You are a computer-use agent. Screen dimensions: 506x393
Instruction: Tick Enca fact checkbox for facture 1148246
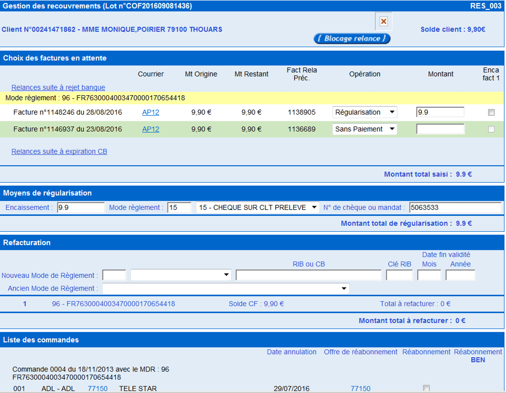(x=491, y=113)
